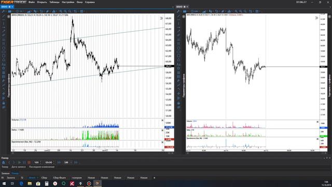Click lock drawings icon in left sidebar
This screenshot has height=187, width=332.
tap(4, 103)
